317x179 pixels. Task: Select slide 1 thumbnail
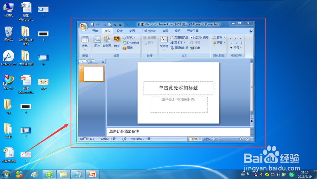coord(94,74)
